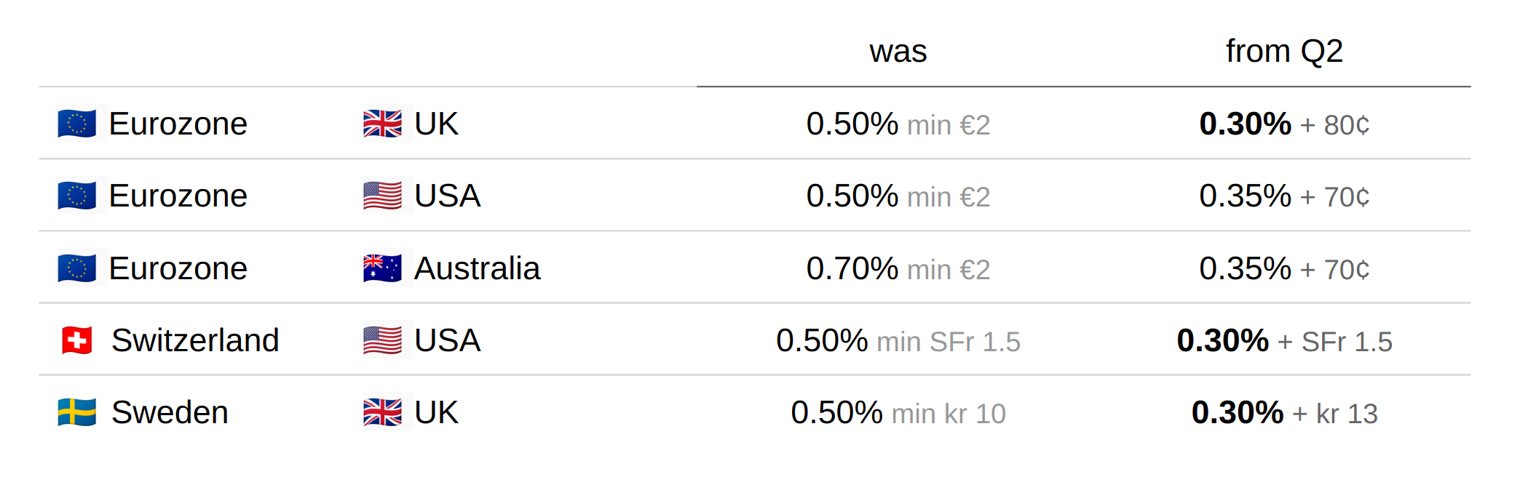Image resolution: width=1520 pixels, height=493 pixels.
Task: Click the Sweden flag icon
Action: tap(77, 412)
